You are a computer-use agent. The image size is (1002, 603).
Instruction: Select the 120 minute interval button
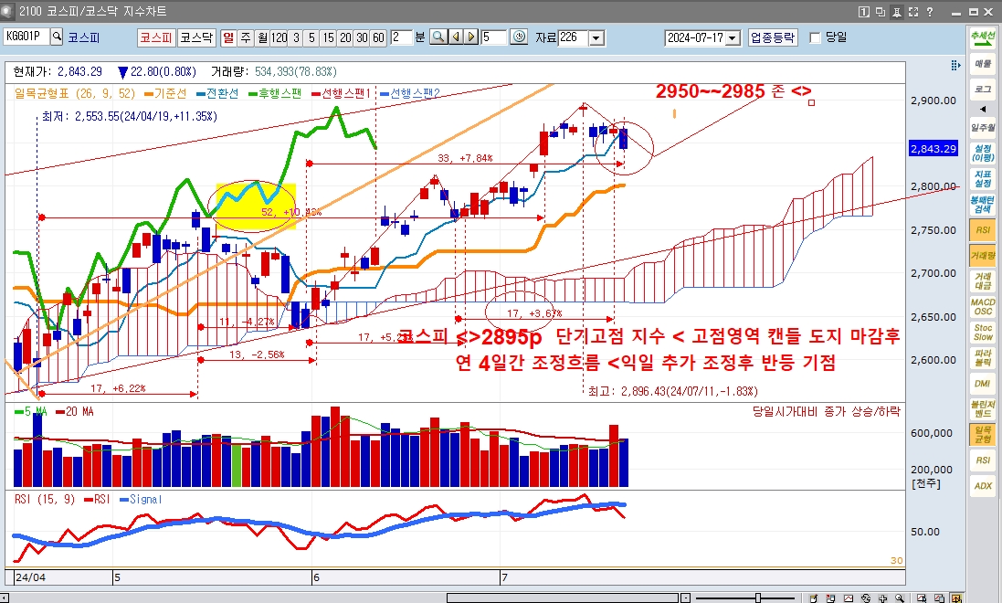(x=279, y=37)
